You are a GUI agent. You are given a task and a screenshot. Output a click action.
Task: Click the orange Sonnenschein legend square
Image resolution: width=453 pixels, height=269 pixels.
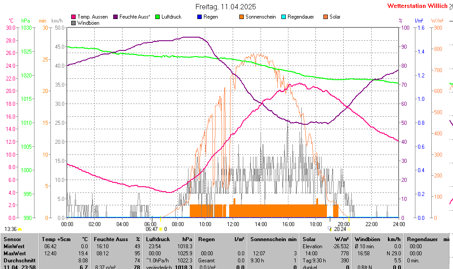pos(242,17)
